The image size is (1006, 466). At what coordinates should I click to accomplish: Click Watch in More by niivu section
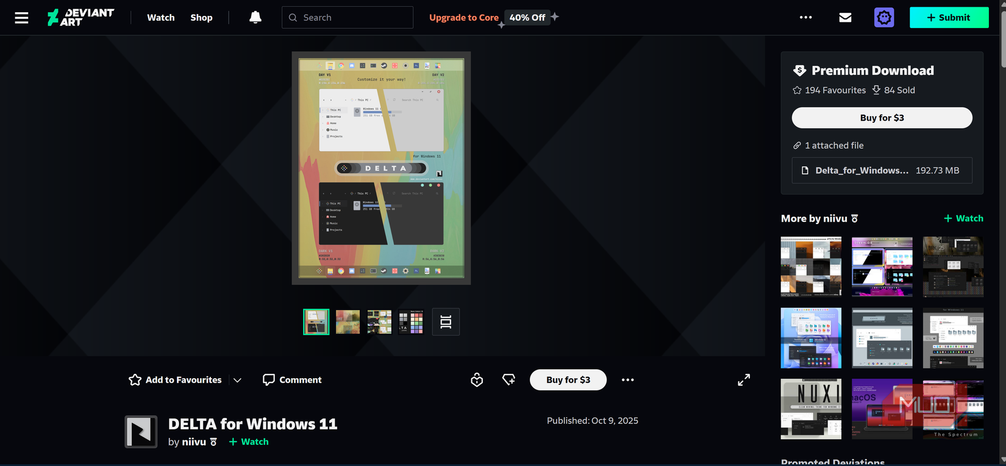click(963, 219)
